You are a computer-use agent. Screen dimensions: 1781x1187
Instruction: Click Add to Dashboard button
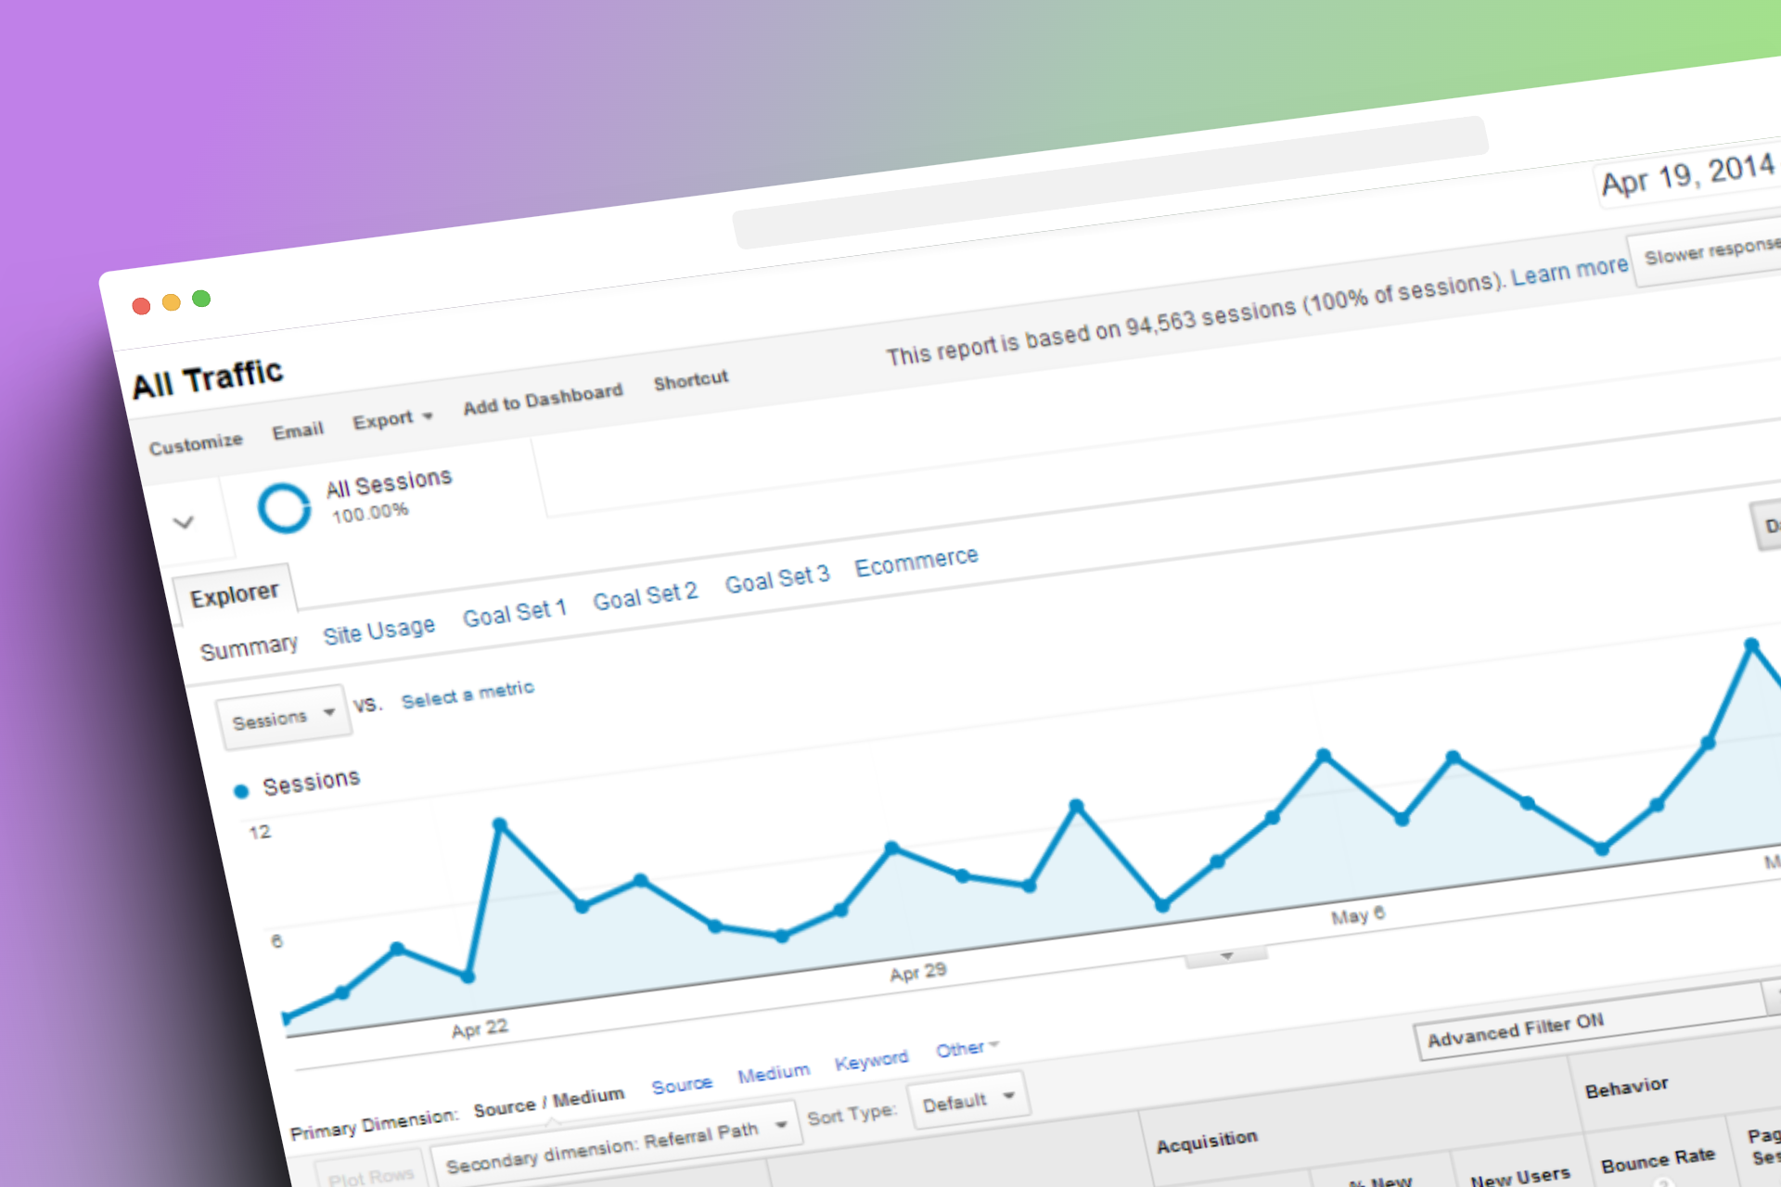click(x=543, y=399)
